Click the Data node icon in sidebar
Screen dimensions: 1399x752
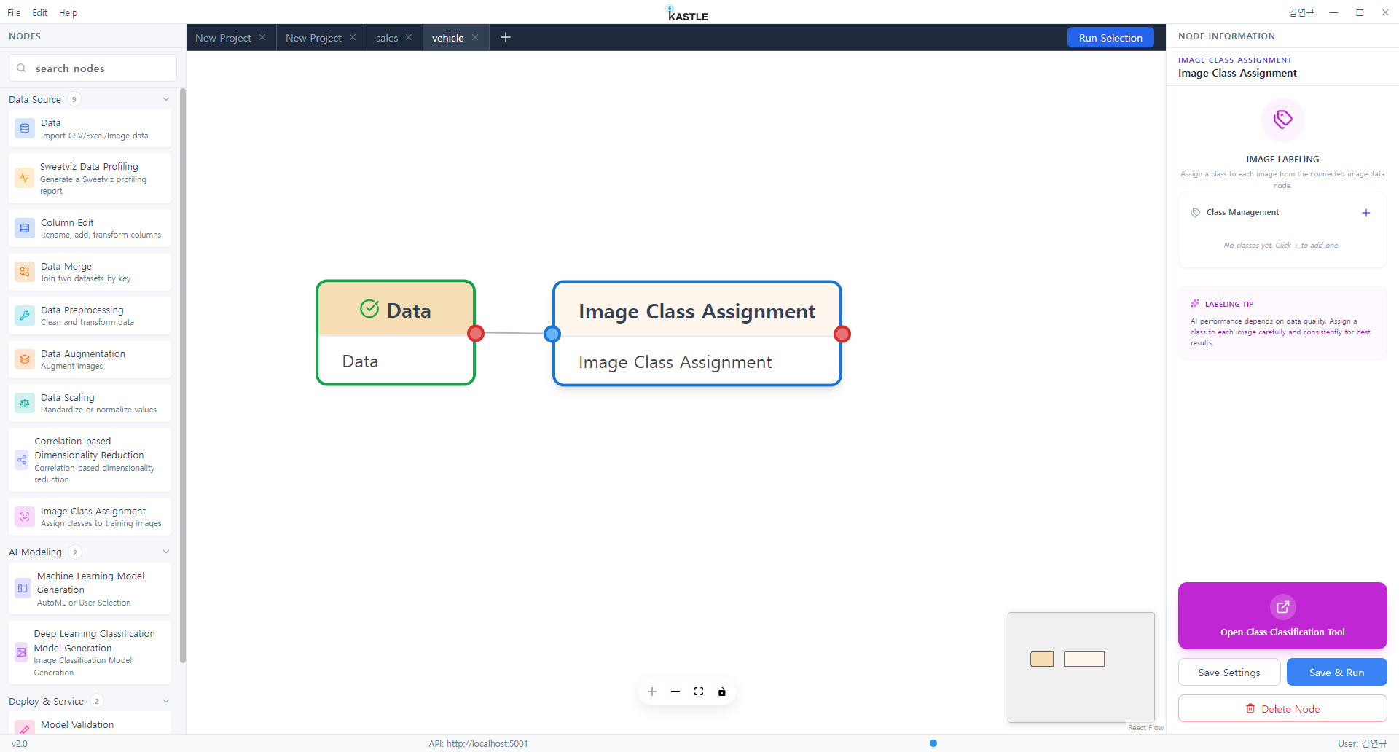[25, 128]
